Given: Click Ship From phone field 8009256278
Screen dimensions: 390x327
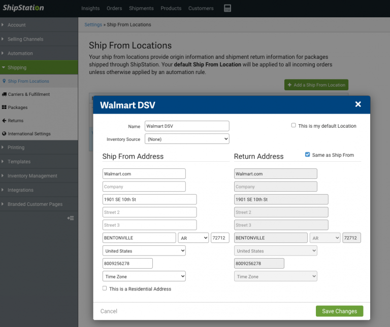Looking at the screenshot, I should pyautogui.click(x=127, y=264).
